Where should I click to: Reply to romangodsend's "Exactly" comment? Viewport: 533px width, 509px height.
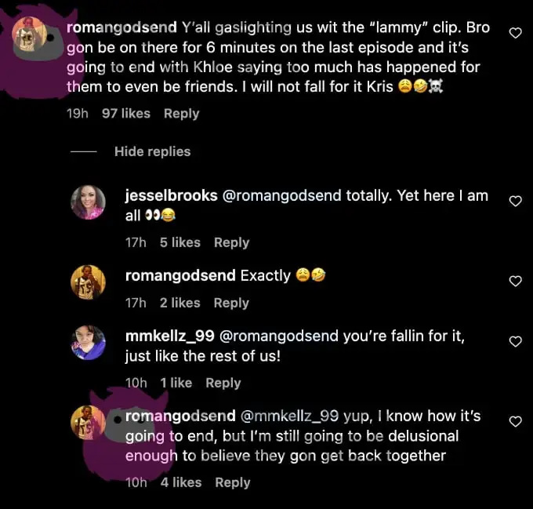coord(231,303)
